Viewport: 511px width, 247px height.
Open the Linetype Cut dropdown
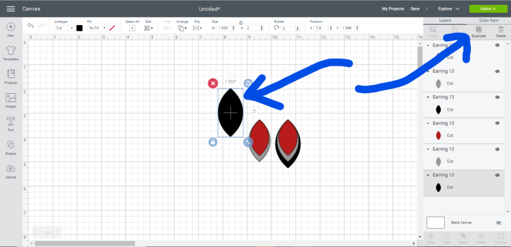[64, 28]
